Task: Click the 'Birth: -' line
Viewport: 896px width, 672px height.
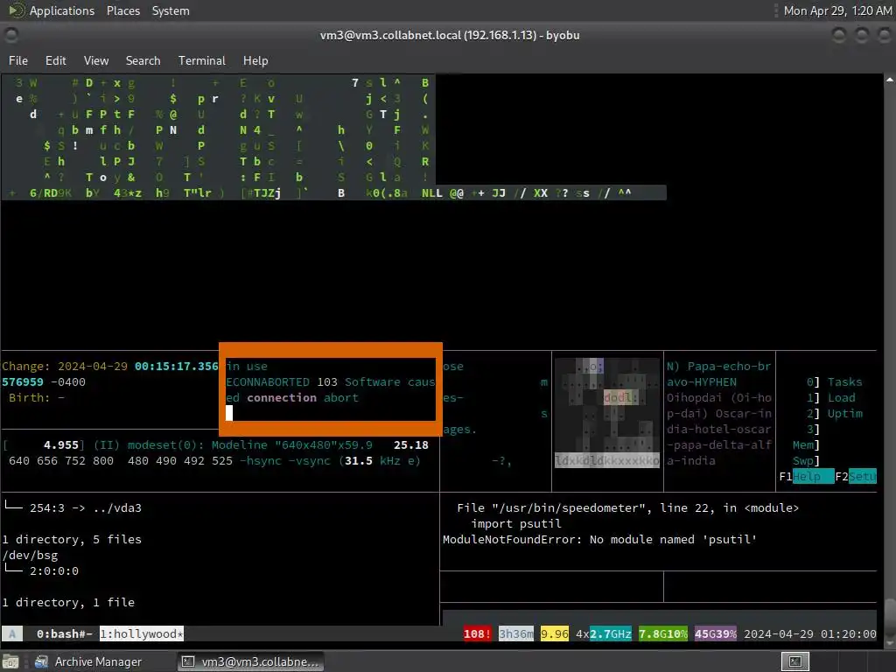Action: pos(36,398)
